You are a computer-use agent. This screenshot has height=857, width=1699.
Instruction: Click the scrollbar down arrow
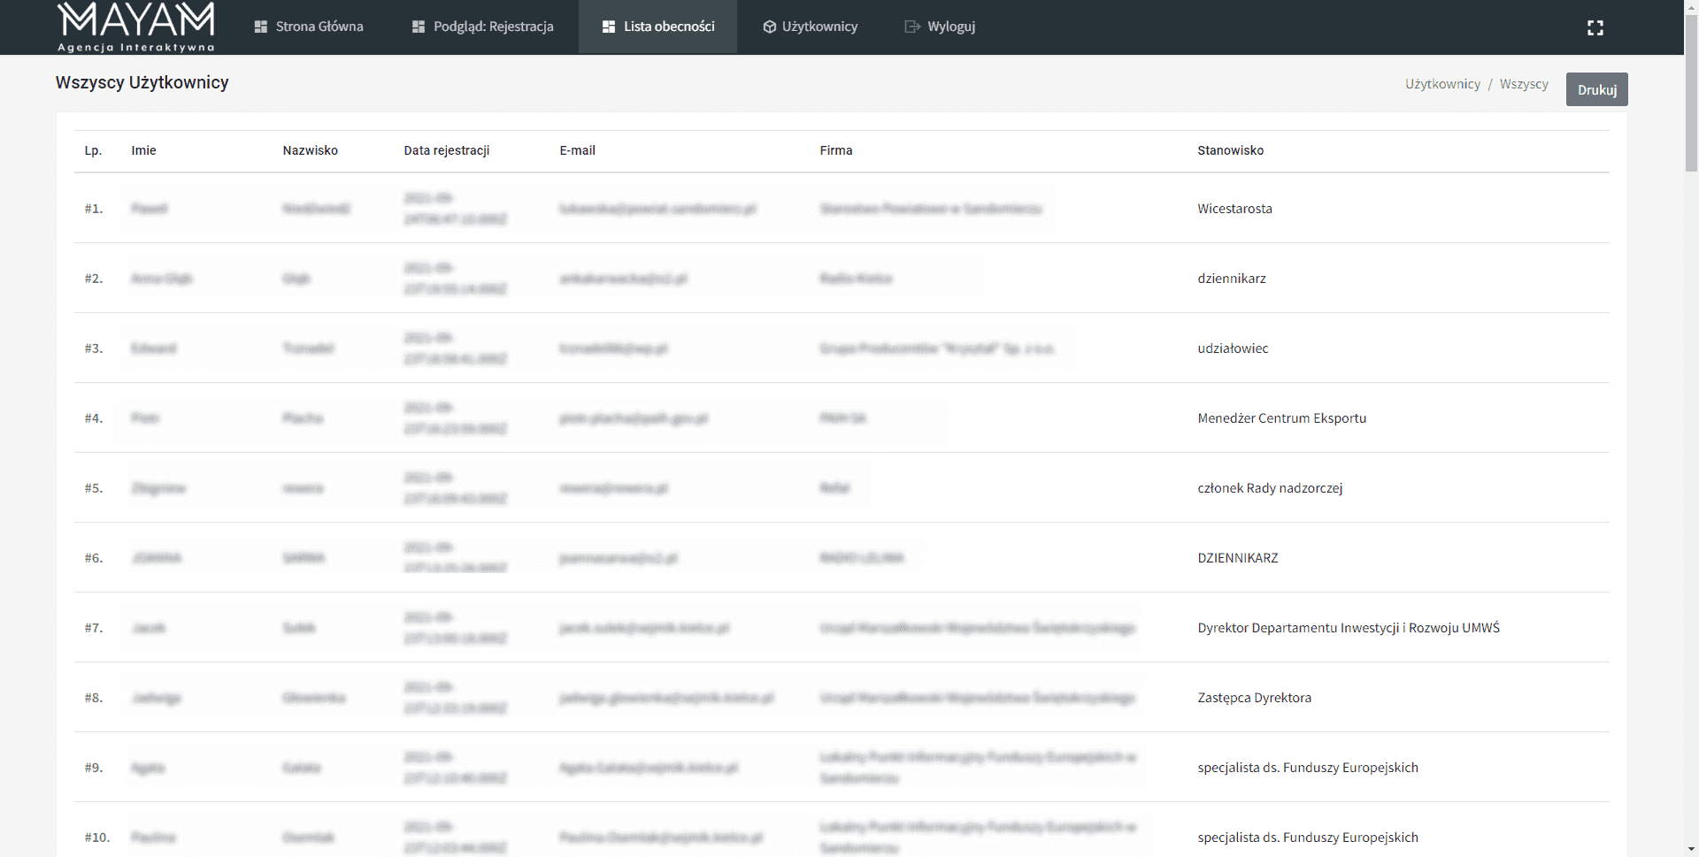pos(1691,850)
